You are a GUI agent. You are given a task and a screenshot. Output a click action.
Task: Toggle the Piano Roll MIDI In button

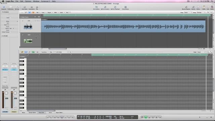tap(30, 52)
